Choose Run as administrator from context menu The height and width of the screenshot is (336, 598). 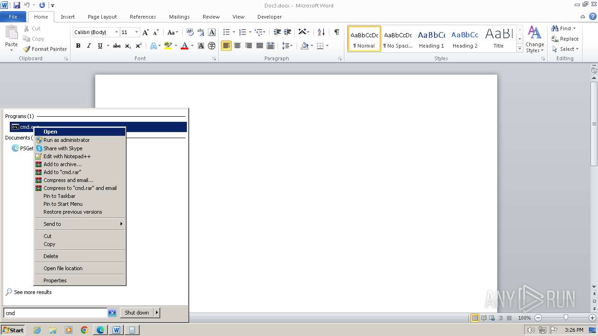click(x=80, y=140)
